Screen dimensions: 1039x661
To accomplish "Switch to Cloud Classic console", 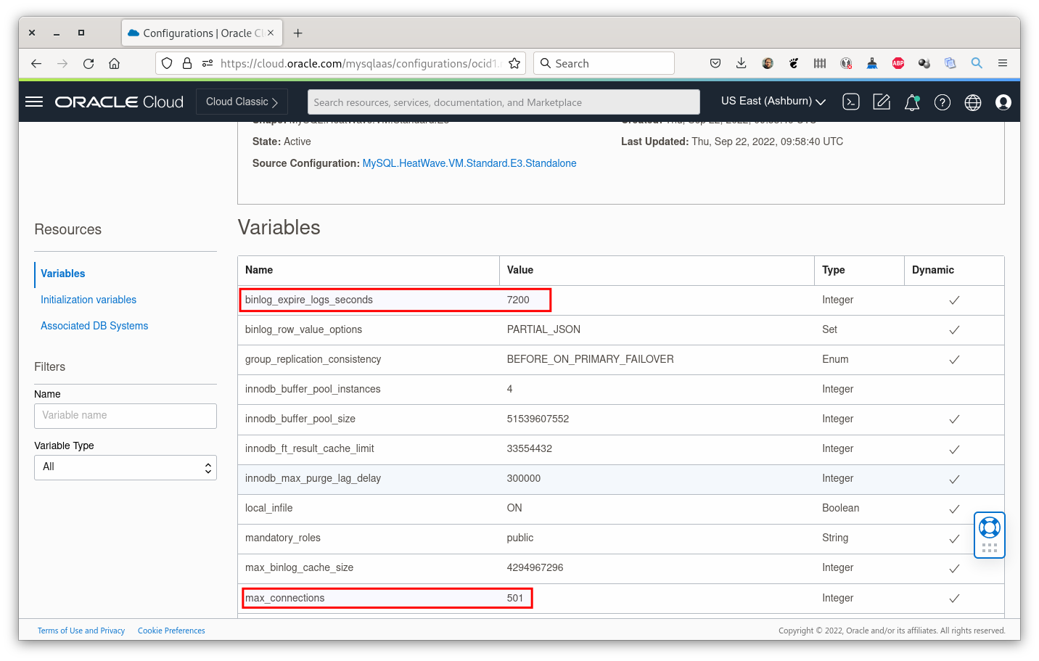I will tap(242, 102).
